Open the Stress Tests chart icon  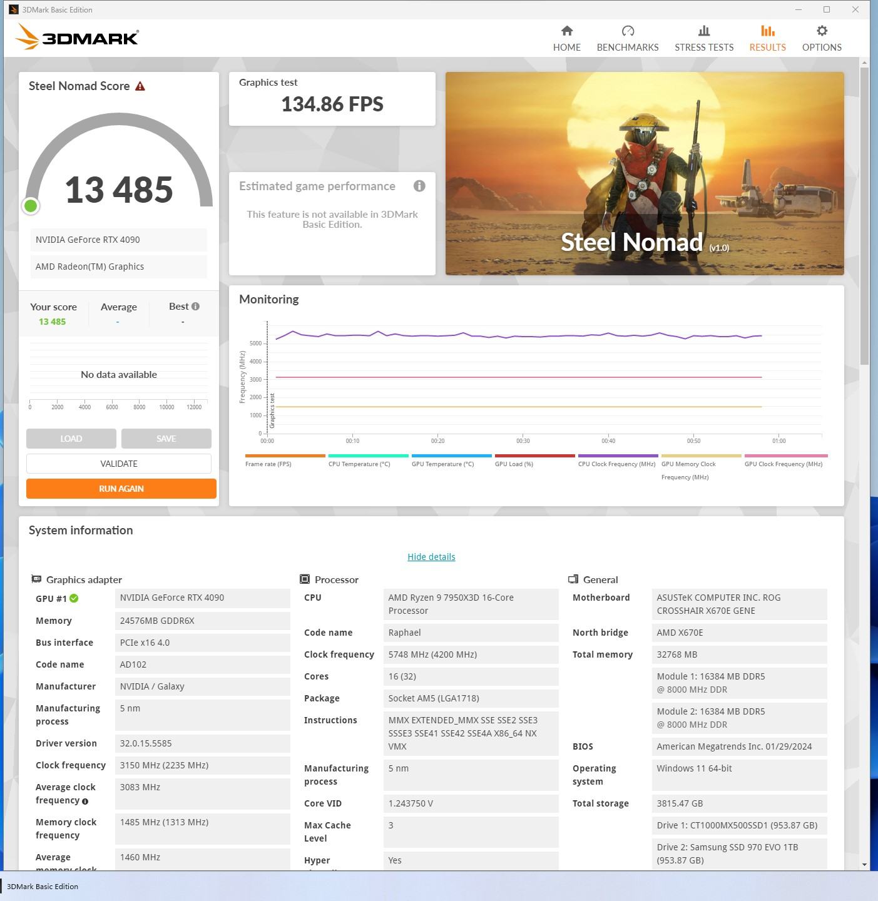tap(704, 31)
